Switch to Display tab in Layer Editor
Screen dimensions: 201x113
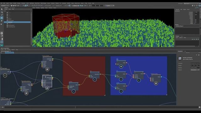click(177, 36)
